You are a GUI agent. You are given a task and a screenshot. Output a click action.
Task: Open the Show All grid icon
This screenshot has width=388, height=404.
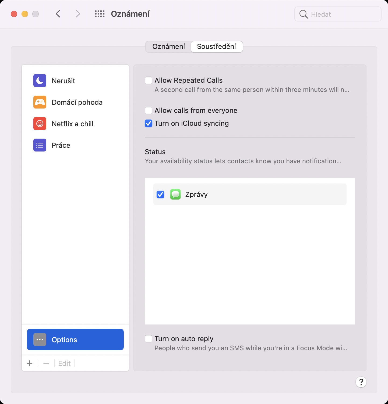pyautogui.click(x=100, y=14)
